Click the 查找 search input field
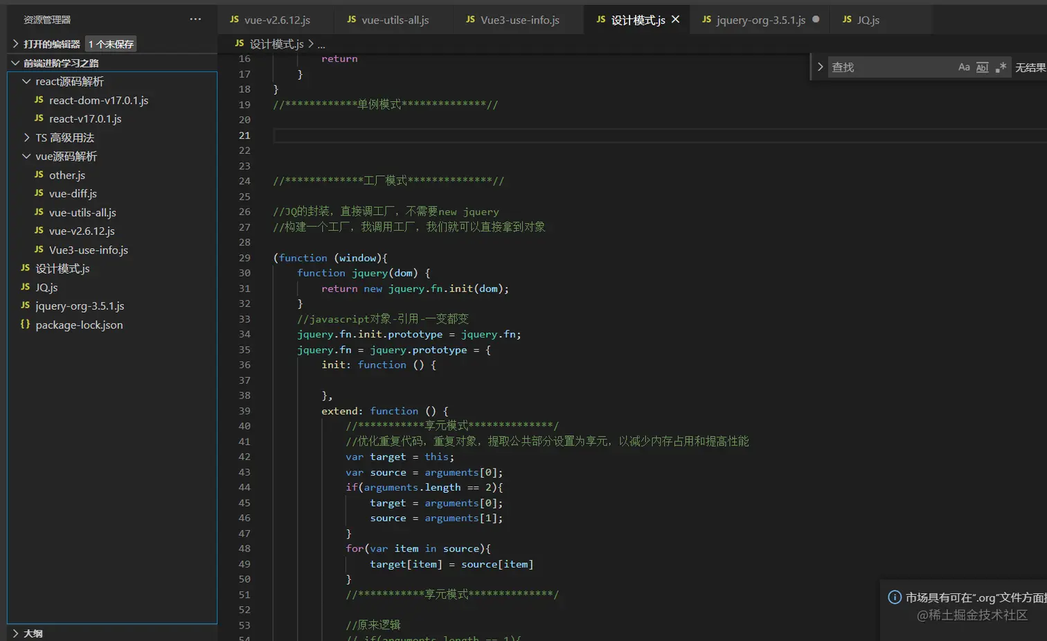The height and width of the screenshot is (641, 1047). [x=890, y=67]
